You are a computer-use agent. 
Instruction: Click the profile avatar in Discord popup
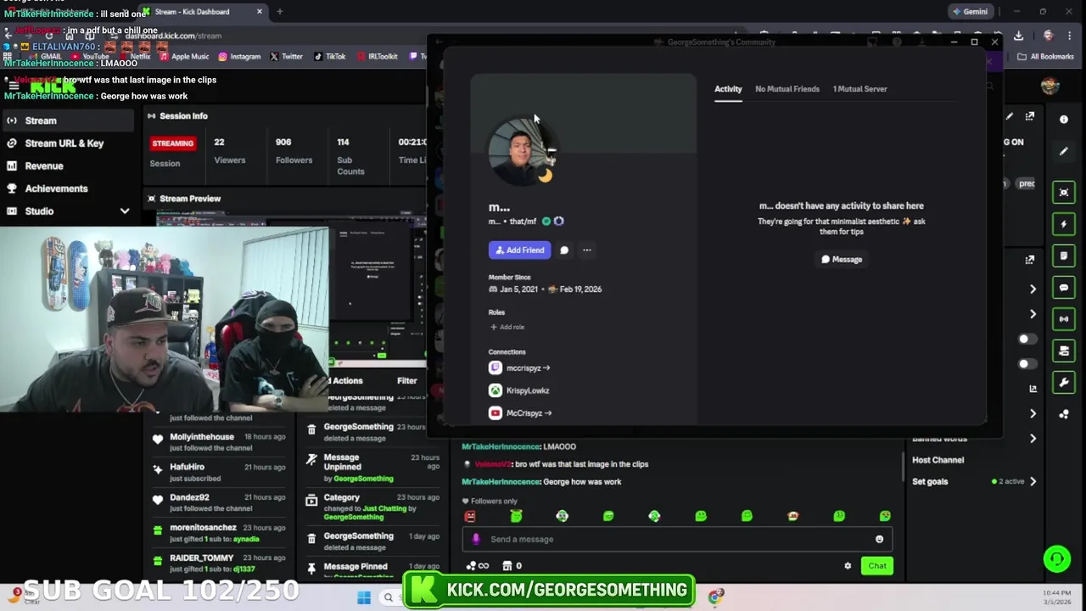coord(521,151)
